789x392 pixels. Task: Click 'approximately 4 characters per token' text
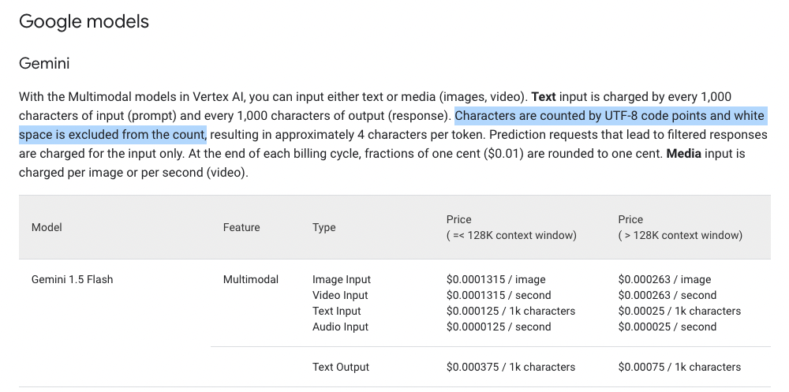(379, 135)
